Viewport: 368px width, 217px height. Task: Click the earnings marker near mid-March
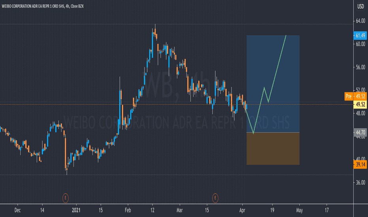pos(215,198)
